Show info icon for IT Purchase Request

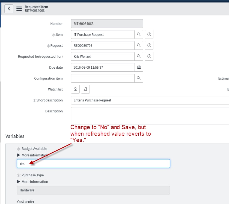(149, 34)
